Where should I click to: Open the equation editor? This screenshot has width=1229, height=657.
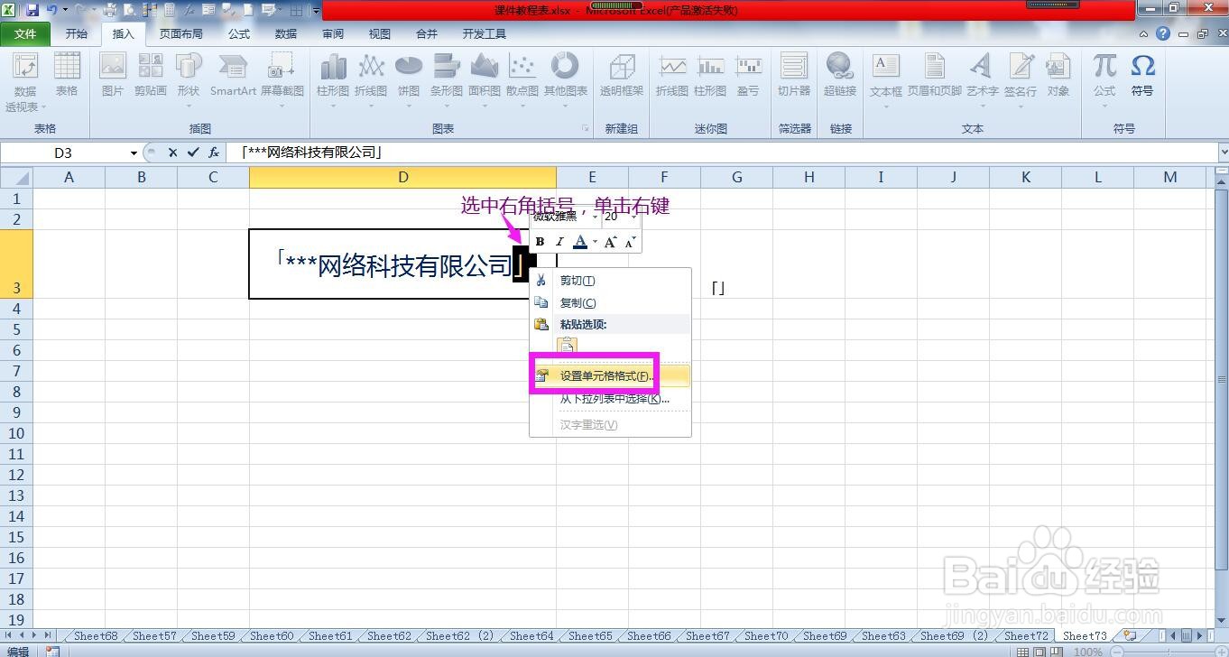coord(1102,77)
